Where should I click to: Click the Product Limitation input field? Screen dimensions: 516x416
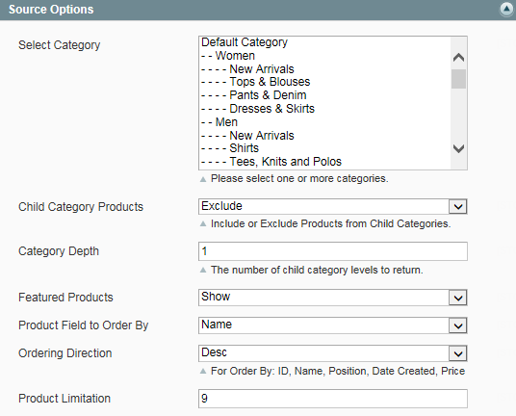[x=333, y=399]
